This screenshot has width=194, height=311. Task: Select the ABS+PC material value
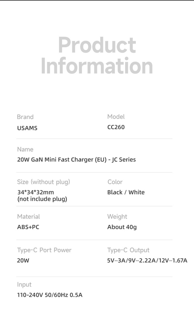coord(28,227)
